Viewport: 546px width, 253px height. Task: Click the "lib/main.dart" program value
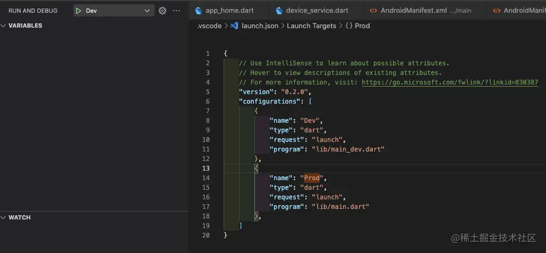(x=340, y=207)
